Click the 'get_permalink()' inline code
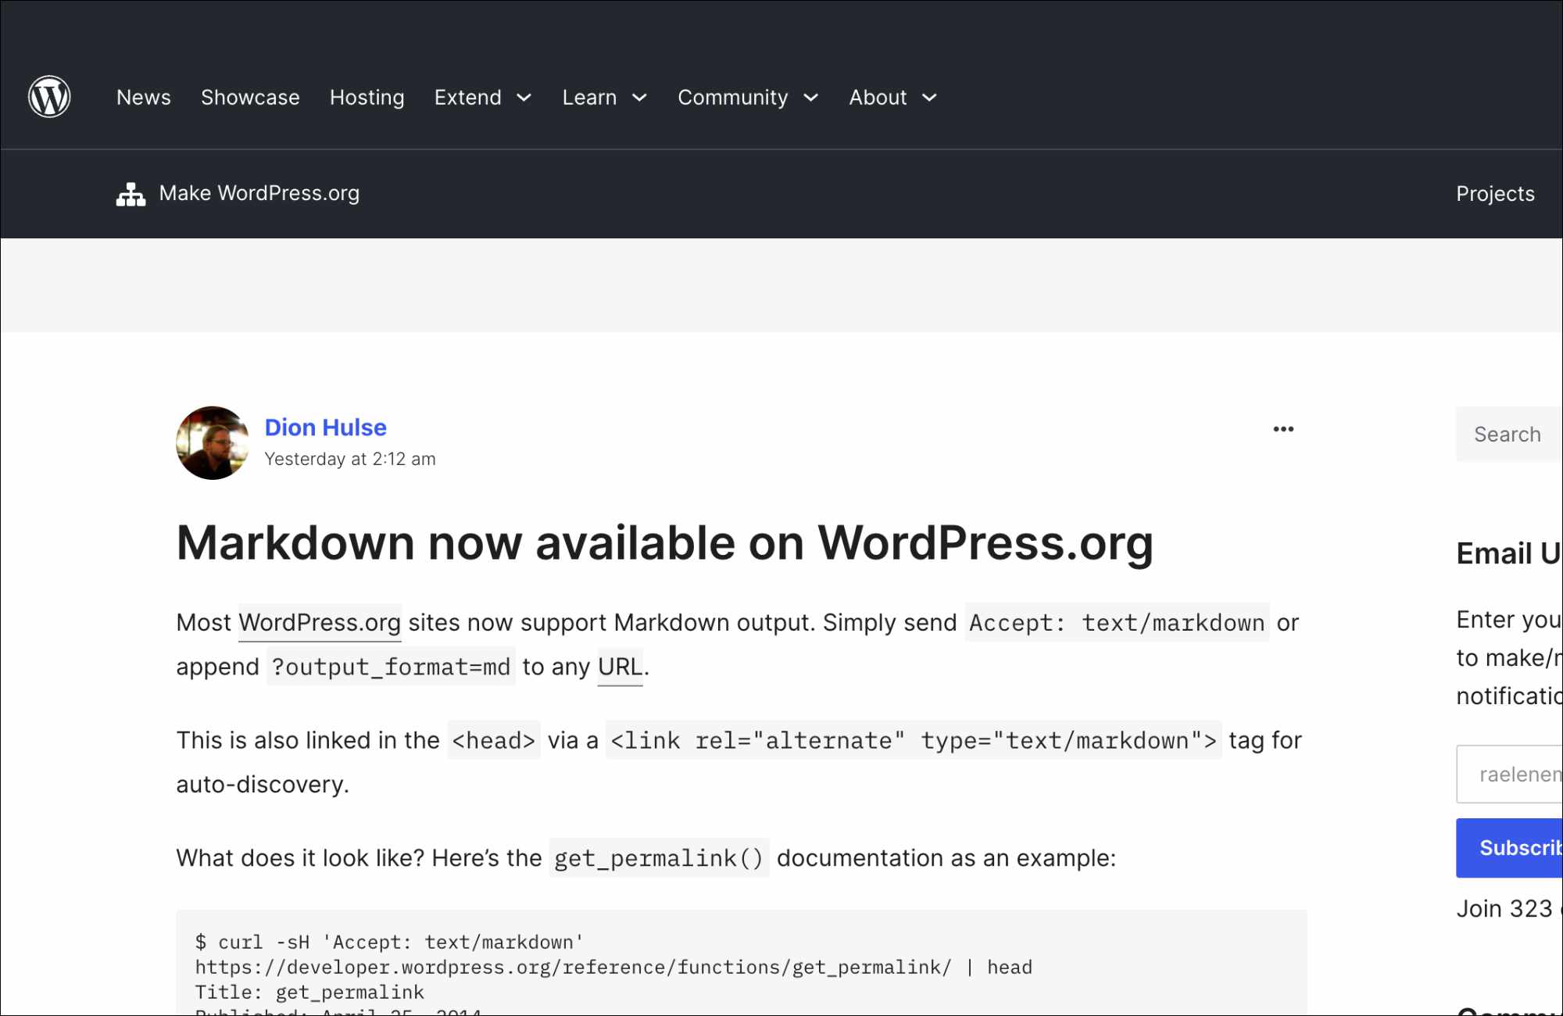 (659, 858)
